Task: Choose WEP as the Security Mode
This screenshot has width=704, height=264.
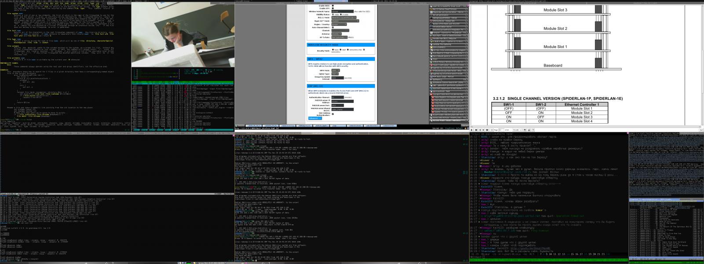Action: [341, 50]
